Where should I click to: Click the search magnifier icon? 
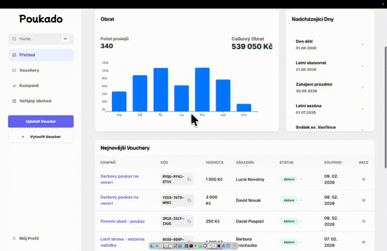click(14, 39)
